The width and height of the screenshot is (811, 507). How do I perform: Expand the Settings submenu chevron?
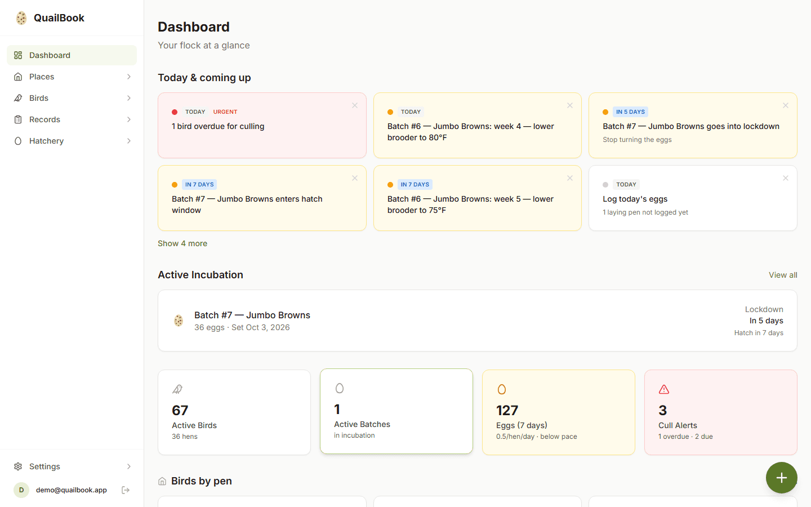tap(129, 466)
